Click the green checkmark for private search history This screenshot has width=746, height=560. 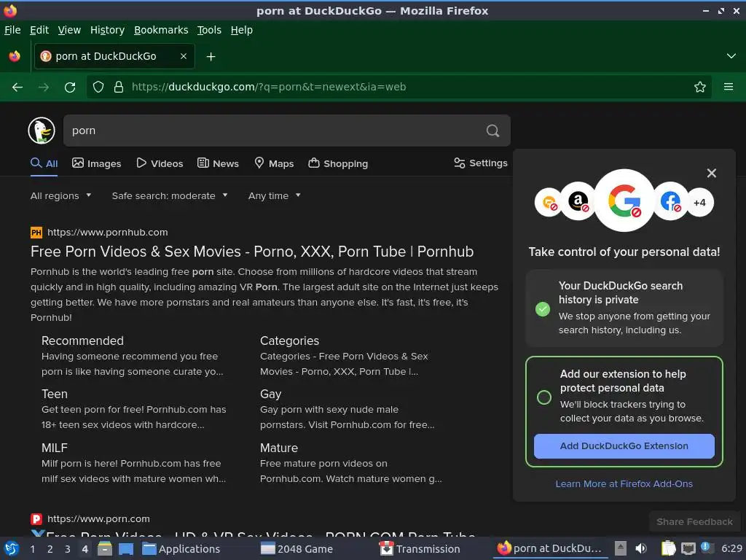(x=542, y=309)
